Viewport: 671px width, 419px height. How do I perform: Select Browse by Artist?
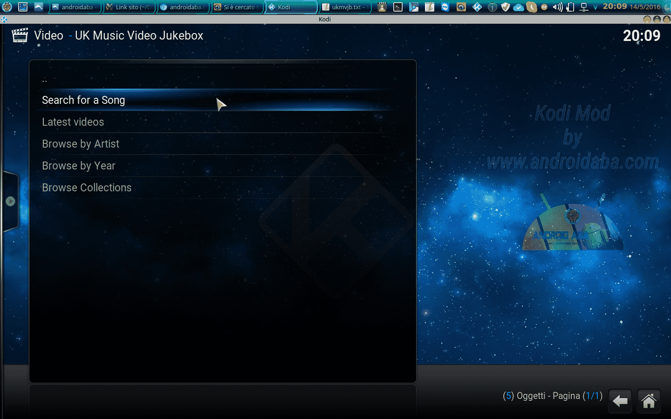click(217, 144)
